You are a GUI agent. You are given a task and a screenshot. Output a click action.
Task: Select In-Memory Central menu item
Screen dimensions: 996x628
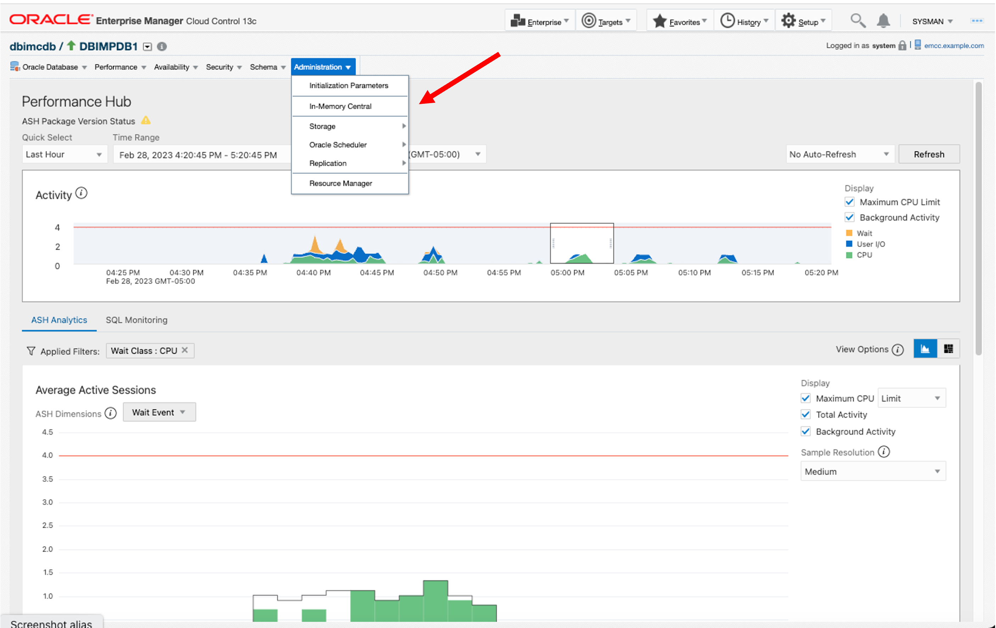[340, 106]
